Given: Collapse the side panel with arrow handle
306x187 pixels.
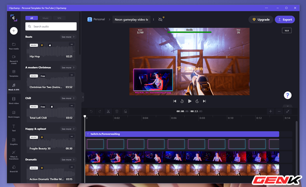Looking at the screenshot, I should click(83, 97).
